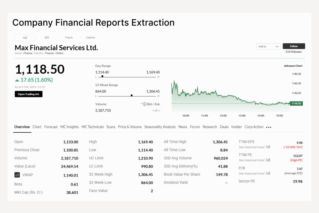The height and width of the screenshot is (213, 319).
Task: Open the MC Technicals tab
Action: pyautogui.click(x=93, y=127)
